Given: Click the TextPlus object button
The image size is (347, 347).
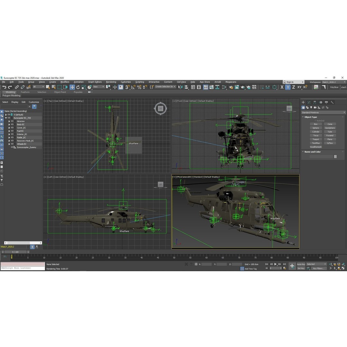Looking at the screenshot, I should pos(316,143).
